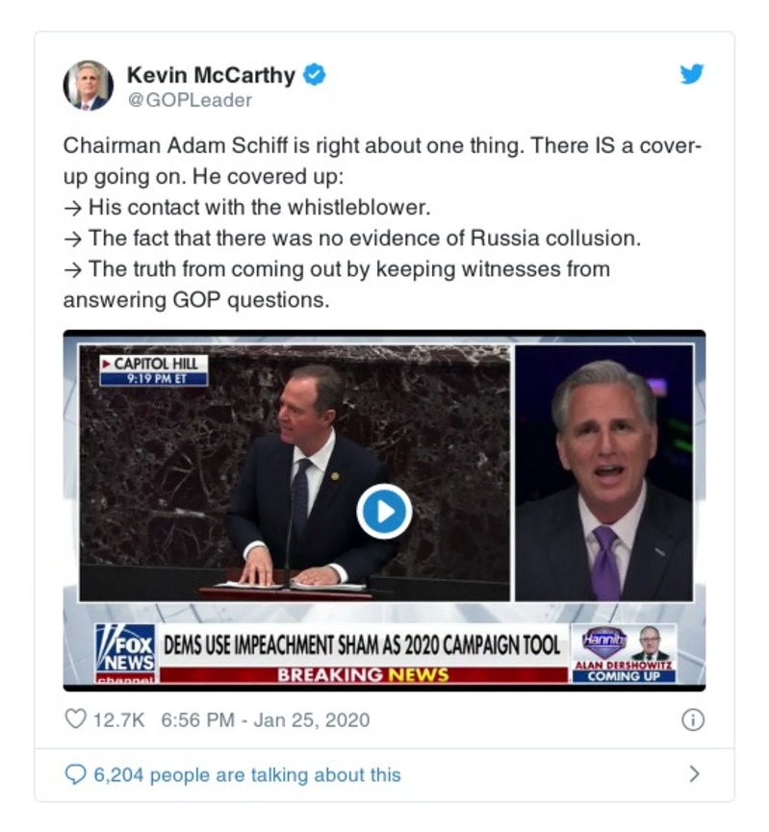Click the impeachment sham headline chyron
This screenshot has width=769, height=832.
(362, 645)
